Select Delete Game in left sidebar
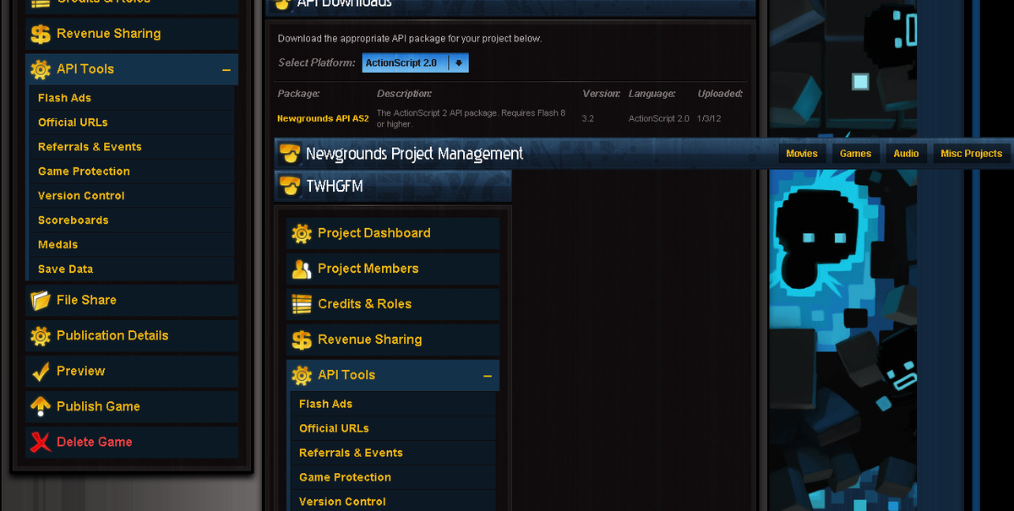The width and height of the screenshot is (1014, 511). click(x=132, y=442)
